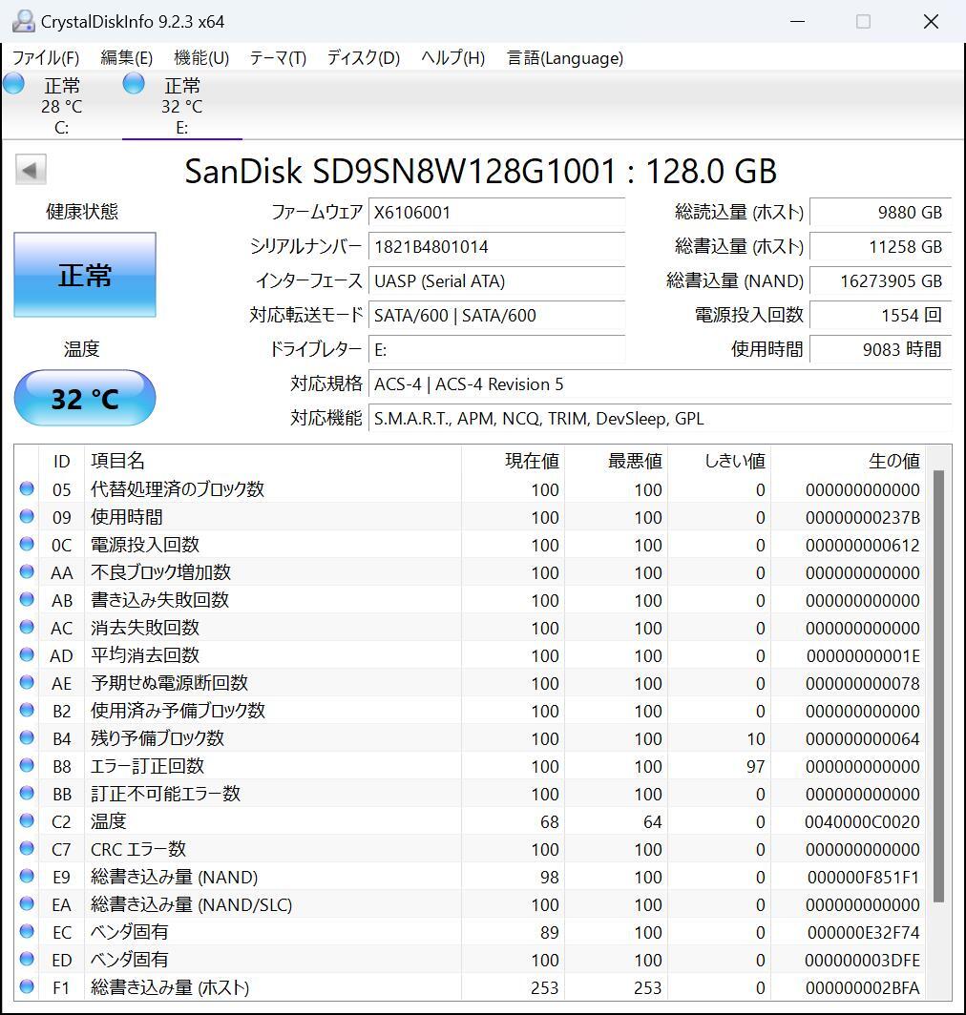
Task: Open the ファイル(F) menu
Action: [46, 58]
